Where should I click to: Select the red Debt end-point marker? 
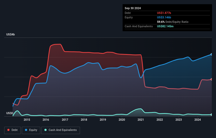coord(212,79)
